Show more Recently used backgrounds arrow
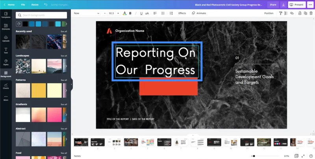This screenshot has width=315, height=159. pyautogui.click(x=66, y=42)
